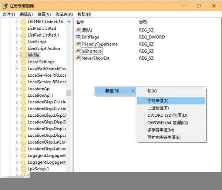Click the binary icon beside EditFlags
This screenshot has height=190, width=222.
click(x=78, y=37)
